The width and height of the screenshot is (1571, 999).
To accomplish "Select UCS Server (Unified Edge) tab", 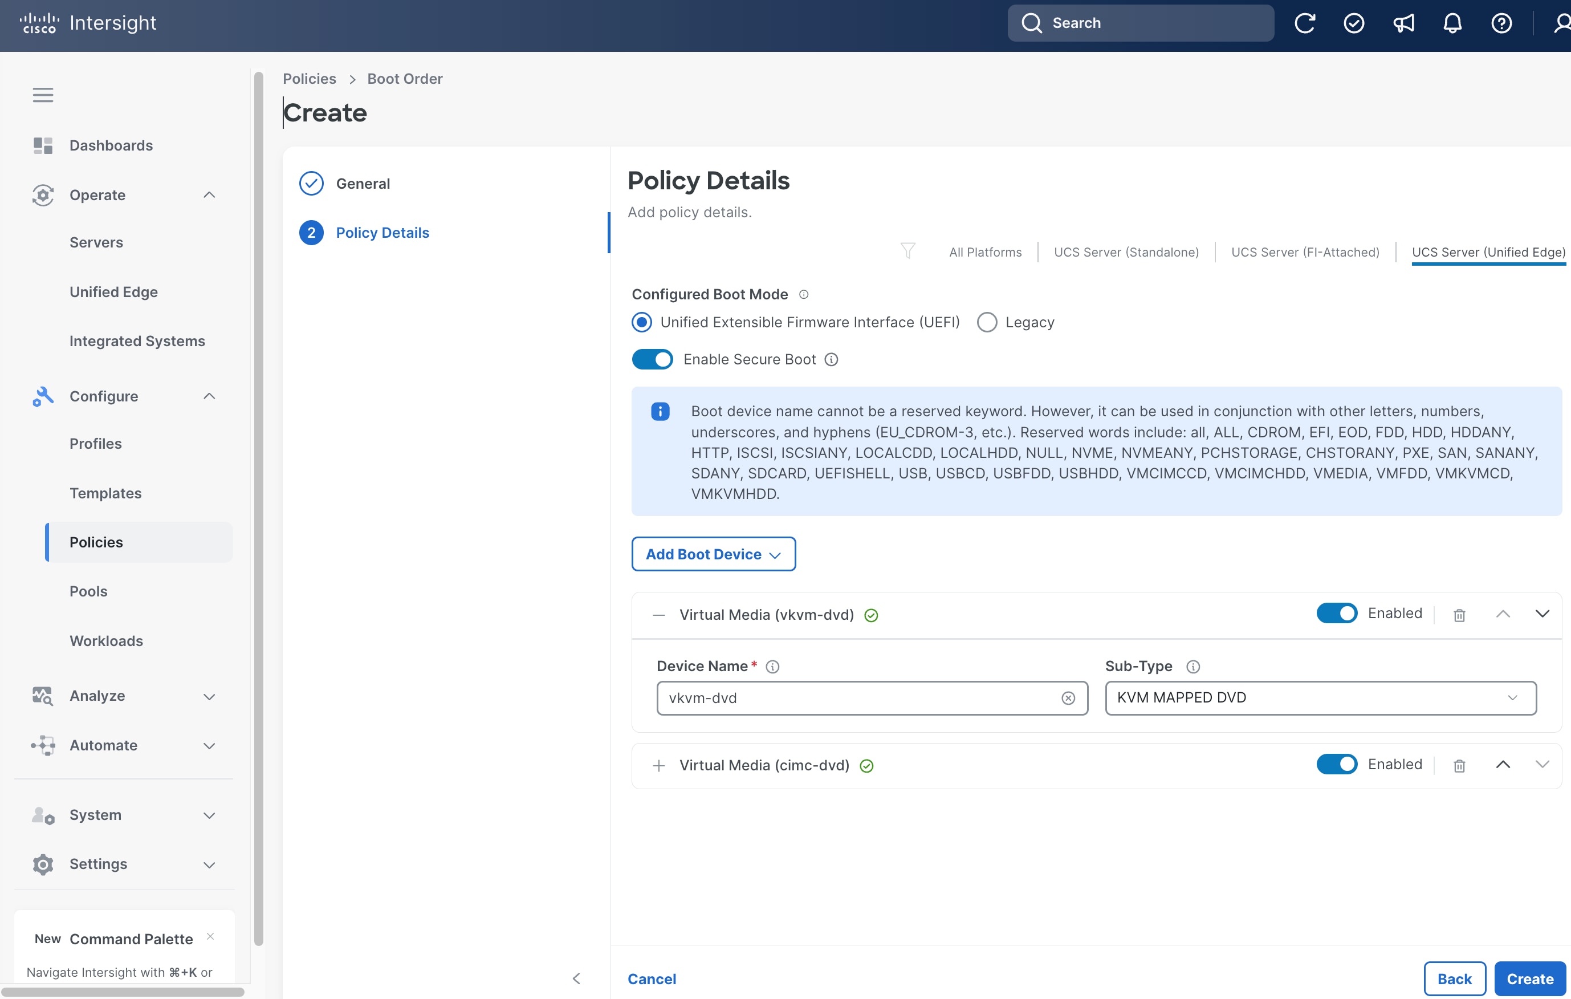I will coord(1489,252).
